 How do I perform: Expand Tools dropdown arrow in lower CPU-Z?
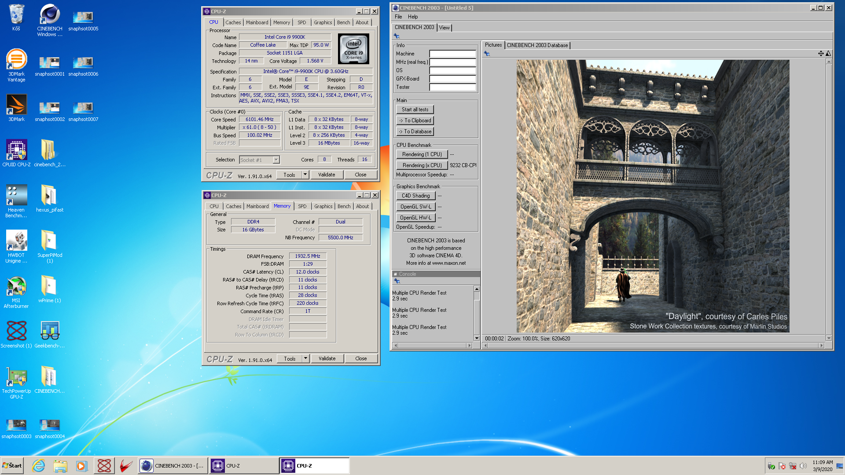[x=305, y=358]
